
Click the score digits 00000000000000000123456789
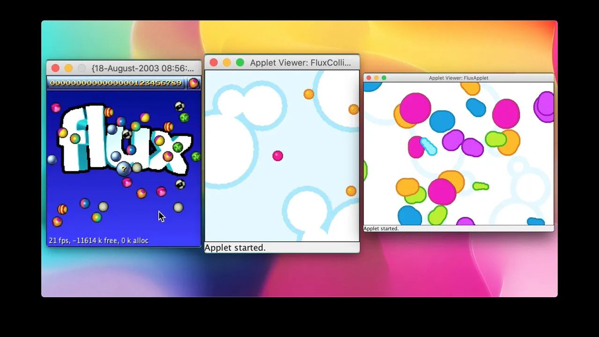116,83
